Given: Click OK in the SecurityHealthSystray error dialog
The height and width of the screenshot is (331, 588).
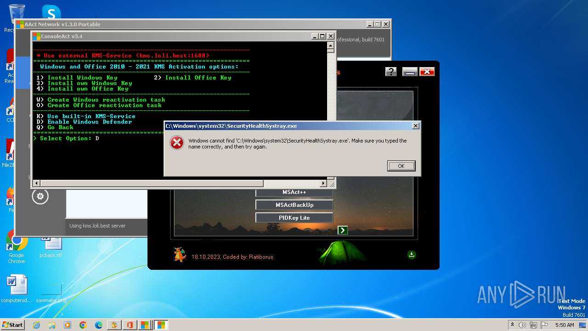Looking at the screenshot, I should tap(401, 166).
